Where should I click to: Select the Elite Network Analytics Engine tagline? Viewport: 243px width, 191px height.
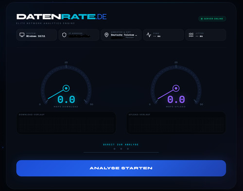(45, 23)
